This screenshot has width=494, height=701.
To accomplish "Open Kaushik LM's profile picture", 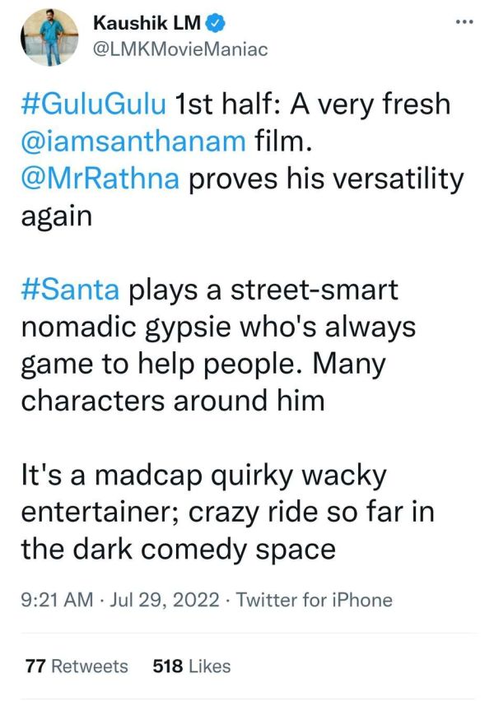I will [49, 37].
